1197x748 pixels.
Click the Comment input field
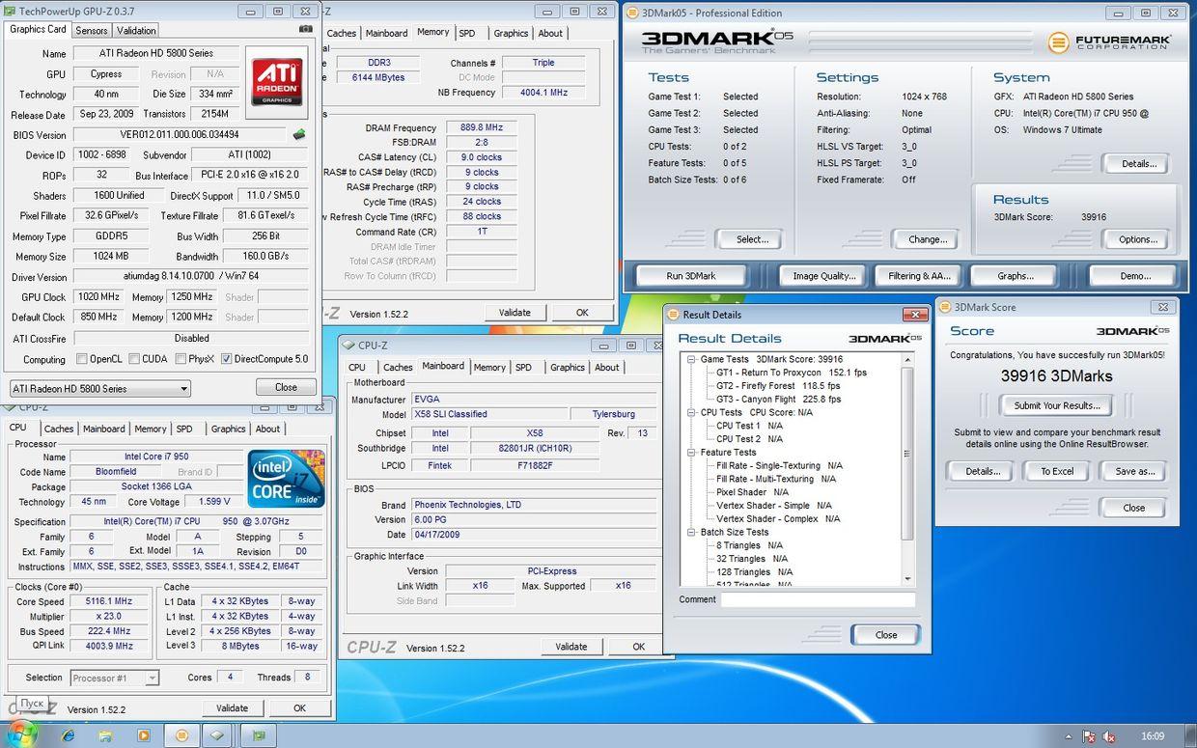818,599
